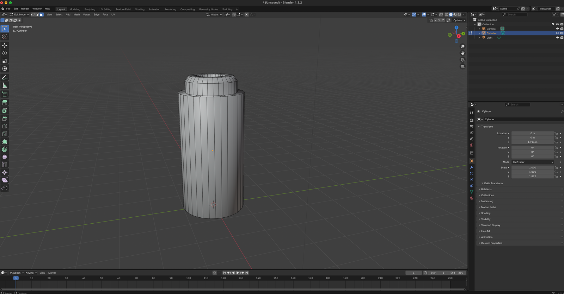
Task: Expand the Delta Transform subpanel
Action: pos(492,183)
